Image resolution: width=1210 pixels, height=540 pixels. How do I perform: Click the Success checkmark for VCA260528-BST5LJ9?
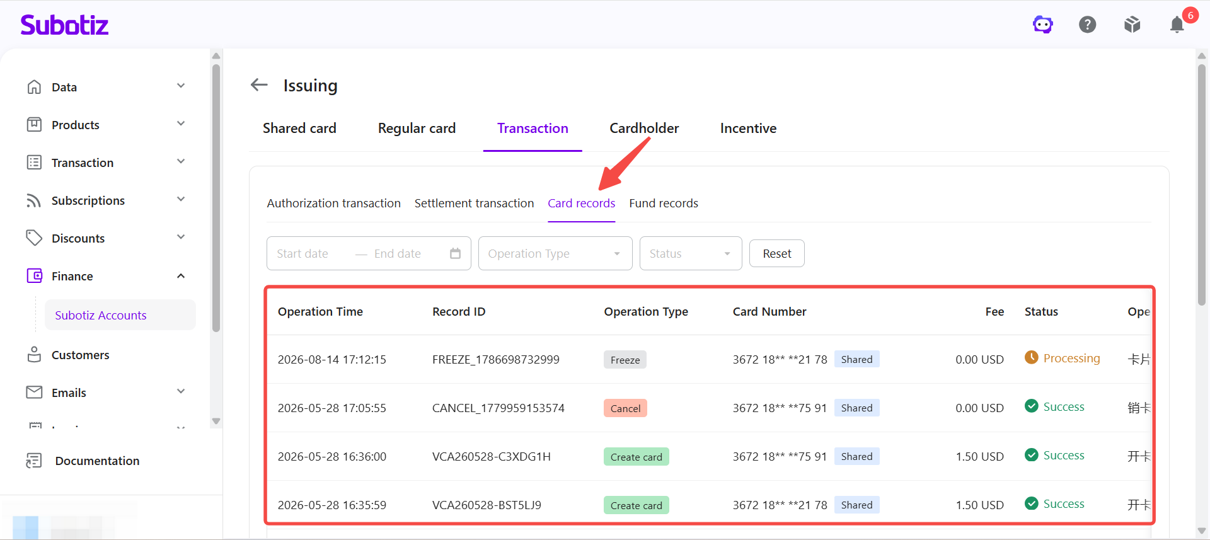click(1031, 503)
